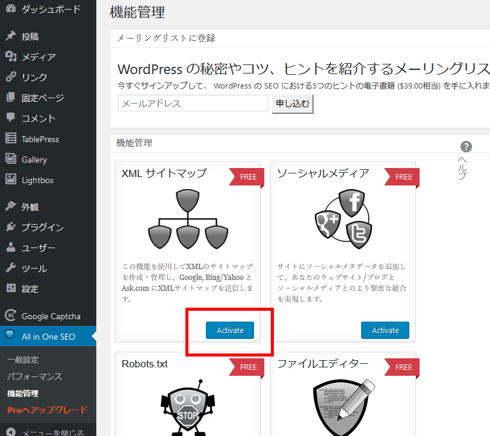Click the 申し込む subscribe button
Image resolution: width=490 pixels, height=436 pixels.
(x=293, y=104)
